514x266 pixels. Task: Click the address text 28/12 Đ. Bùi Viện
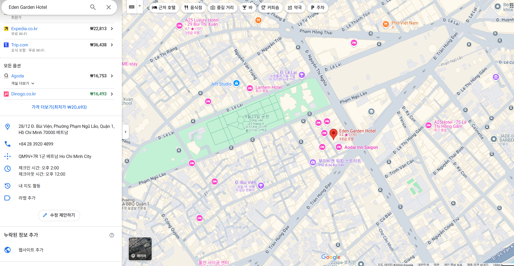click(x=67, y=129)
